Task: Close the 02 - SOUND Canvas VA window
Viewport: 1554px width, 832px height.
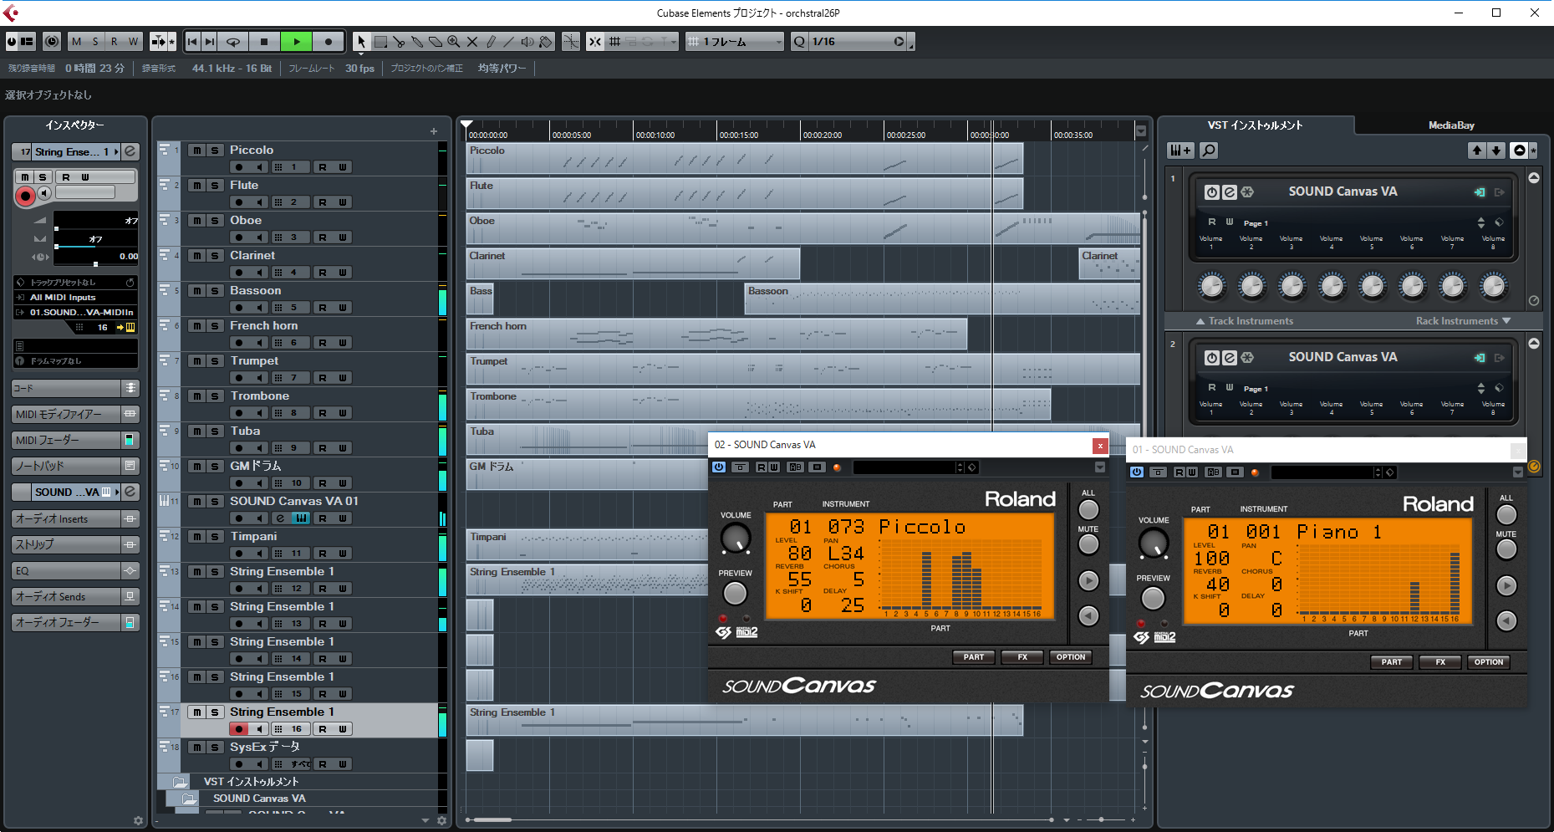Action: (1101, 446)
